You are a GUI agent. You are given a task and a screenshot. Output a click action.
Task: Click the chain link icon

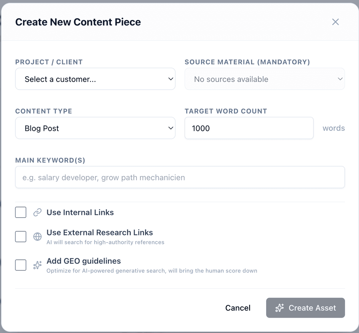point(38,212)
